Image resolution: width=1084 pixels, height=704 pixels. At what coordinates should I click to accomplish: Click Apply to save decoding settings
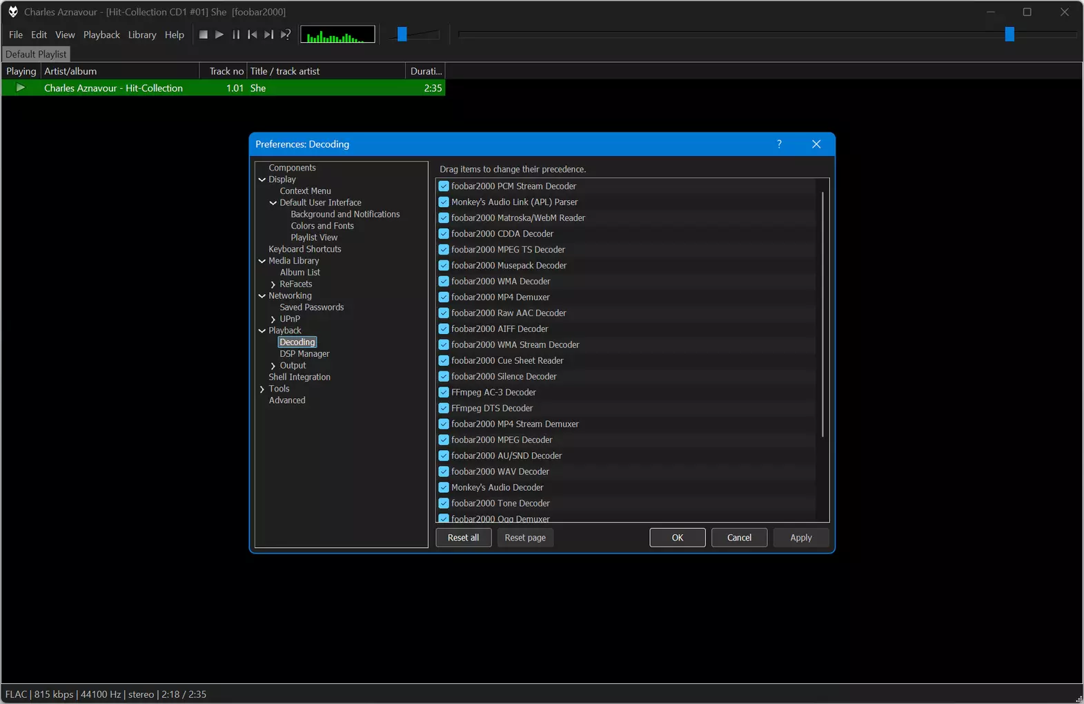(x=801, y=538)
